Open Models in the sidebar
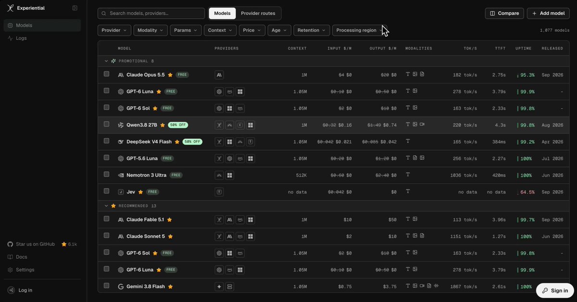577x302 pixels. [42, 25]
